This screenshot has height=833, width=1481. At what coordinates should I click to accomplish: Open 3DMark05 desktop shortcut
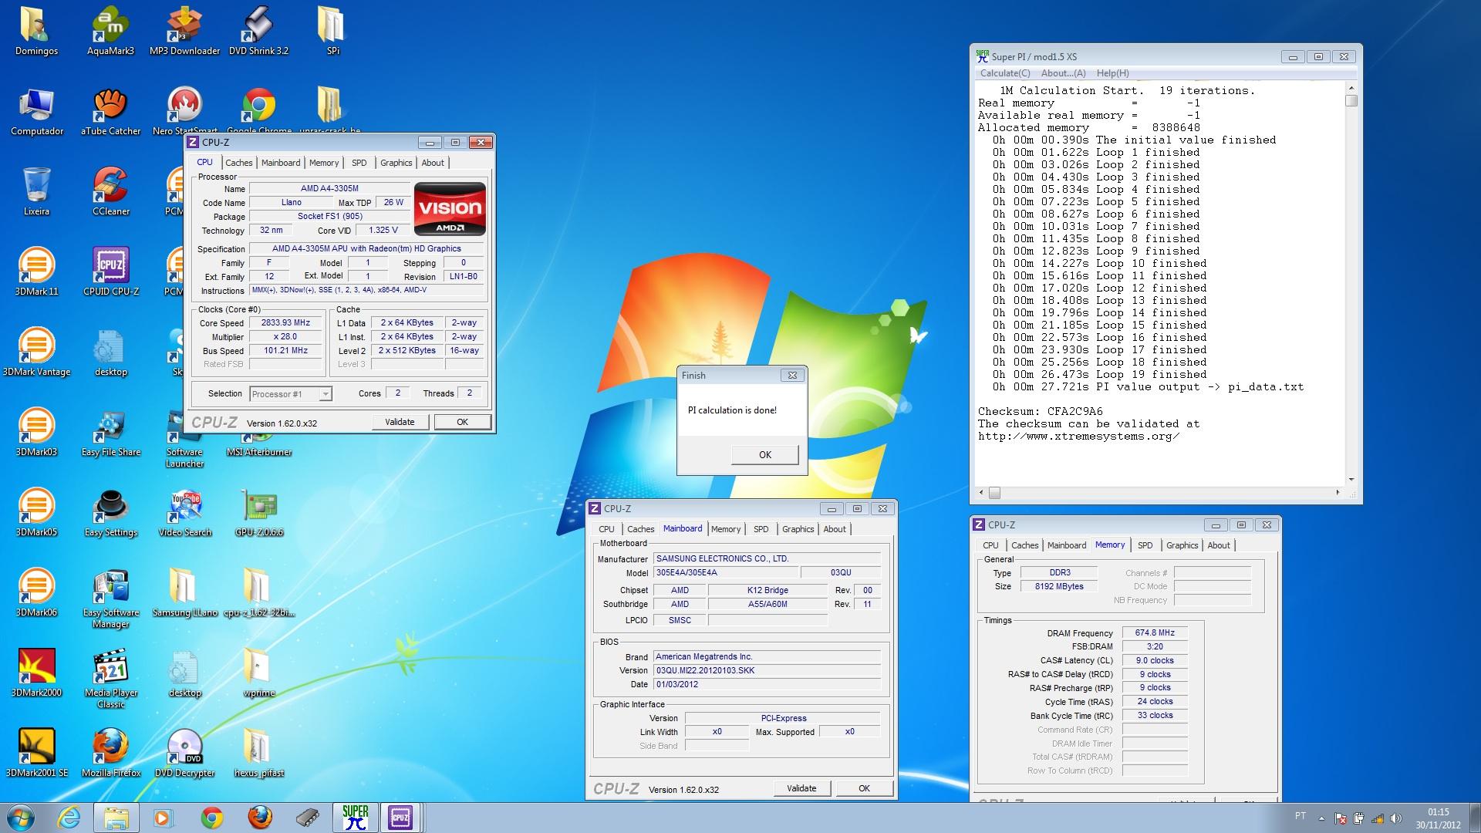(36, 512)
